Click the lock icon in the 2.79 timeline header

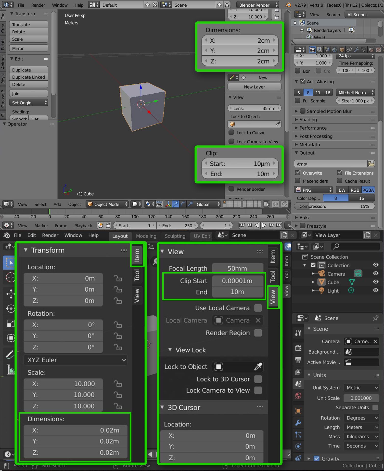108,225
